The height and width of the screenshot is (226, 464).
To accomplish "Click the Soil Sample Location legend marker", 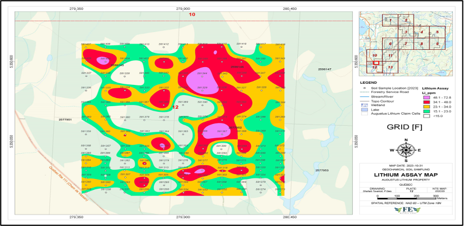I will (364, 88).
